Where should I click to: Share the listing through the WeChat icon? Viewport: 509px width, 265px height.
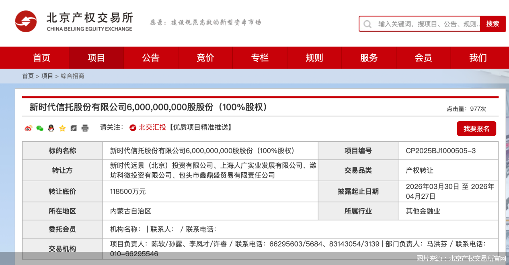39,128
